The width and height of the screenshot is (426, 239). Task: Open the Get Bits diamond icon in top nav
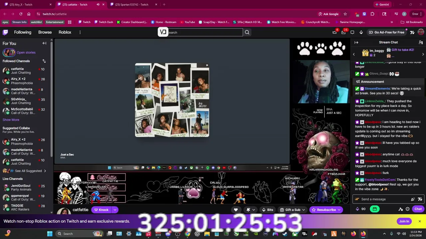click(x=361, y=32)
